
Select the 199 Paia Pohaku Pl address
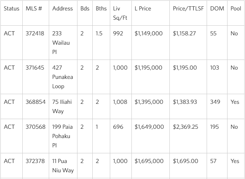[62, 136]
